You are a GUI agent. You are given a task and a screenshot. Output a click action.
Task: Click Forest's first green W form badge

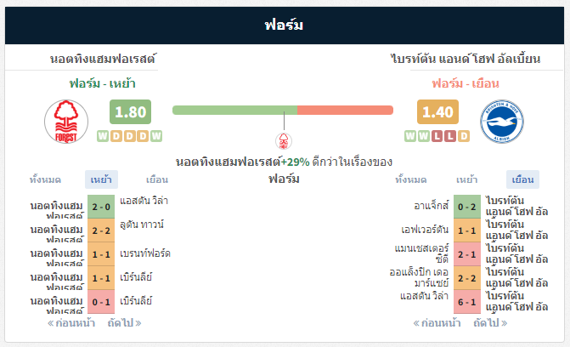pyautogui.click(x=103, y=136)
